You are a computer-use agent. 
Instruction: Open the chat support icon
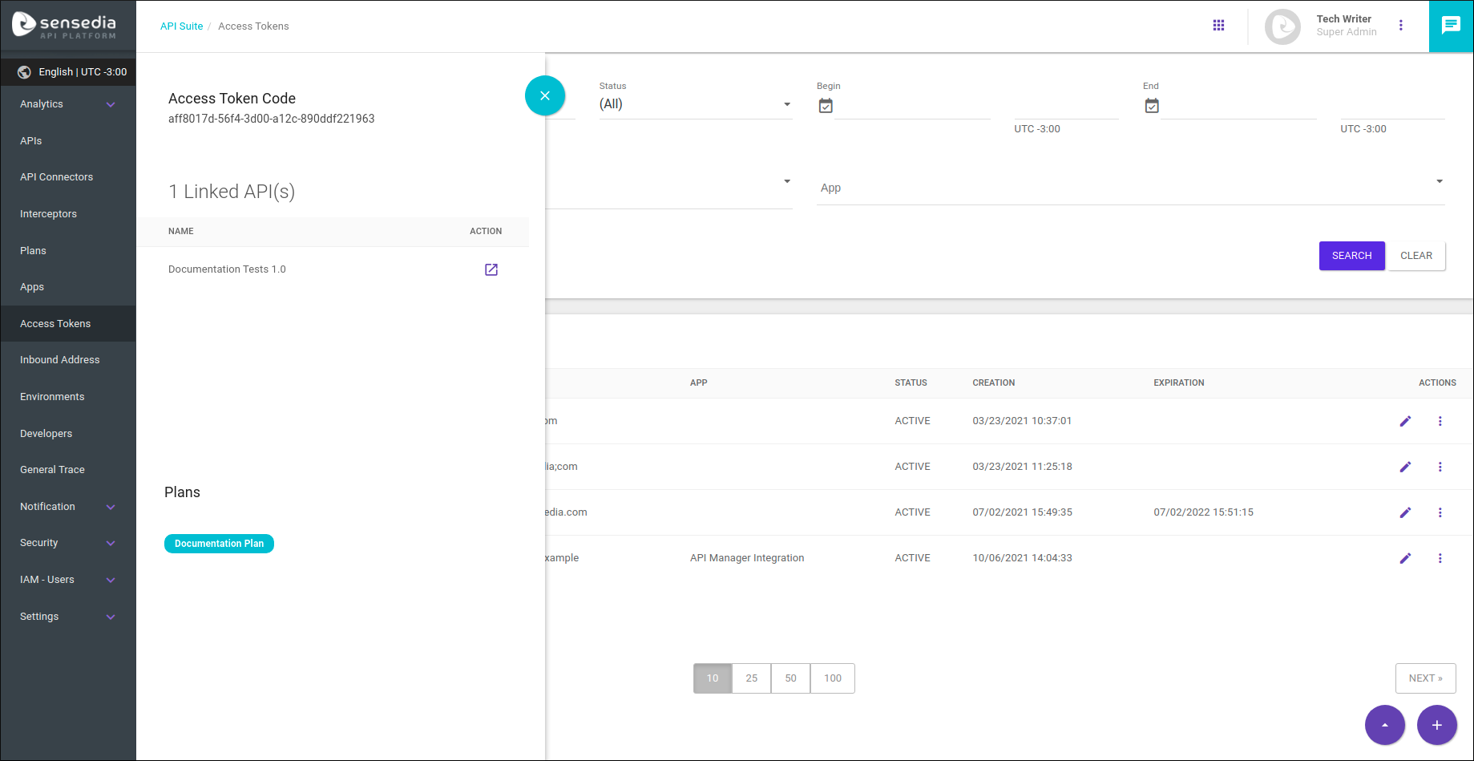(1451, 26)
